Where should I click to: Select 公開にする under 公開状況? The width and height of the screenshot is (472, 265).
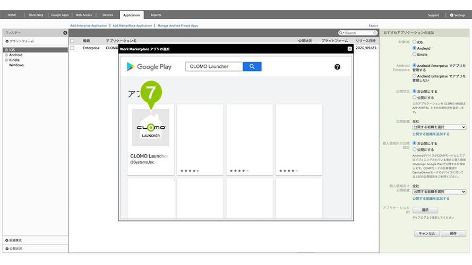(415, 98)
